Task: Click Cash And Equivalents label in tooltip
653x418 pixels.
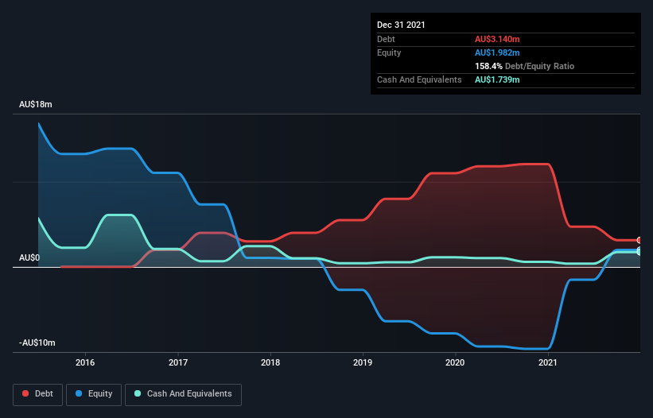Action: [x=419, y=79]
